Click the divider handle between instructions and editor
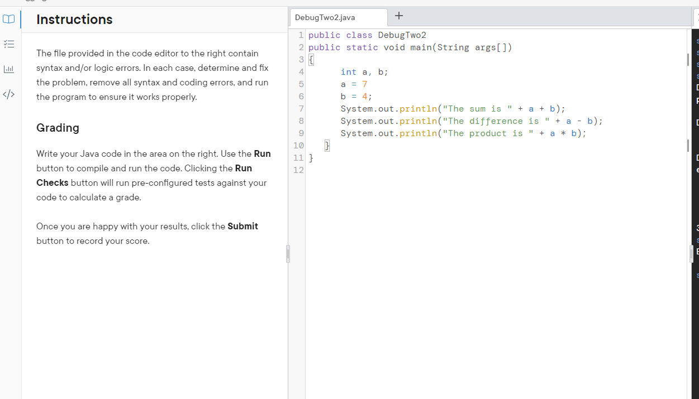The width and height of the screenshot is (699, 399). click(288, 253)
